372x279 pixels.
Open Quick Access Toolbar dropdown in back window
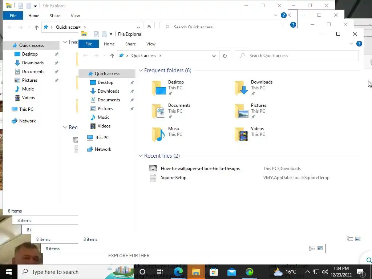35,6
